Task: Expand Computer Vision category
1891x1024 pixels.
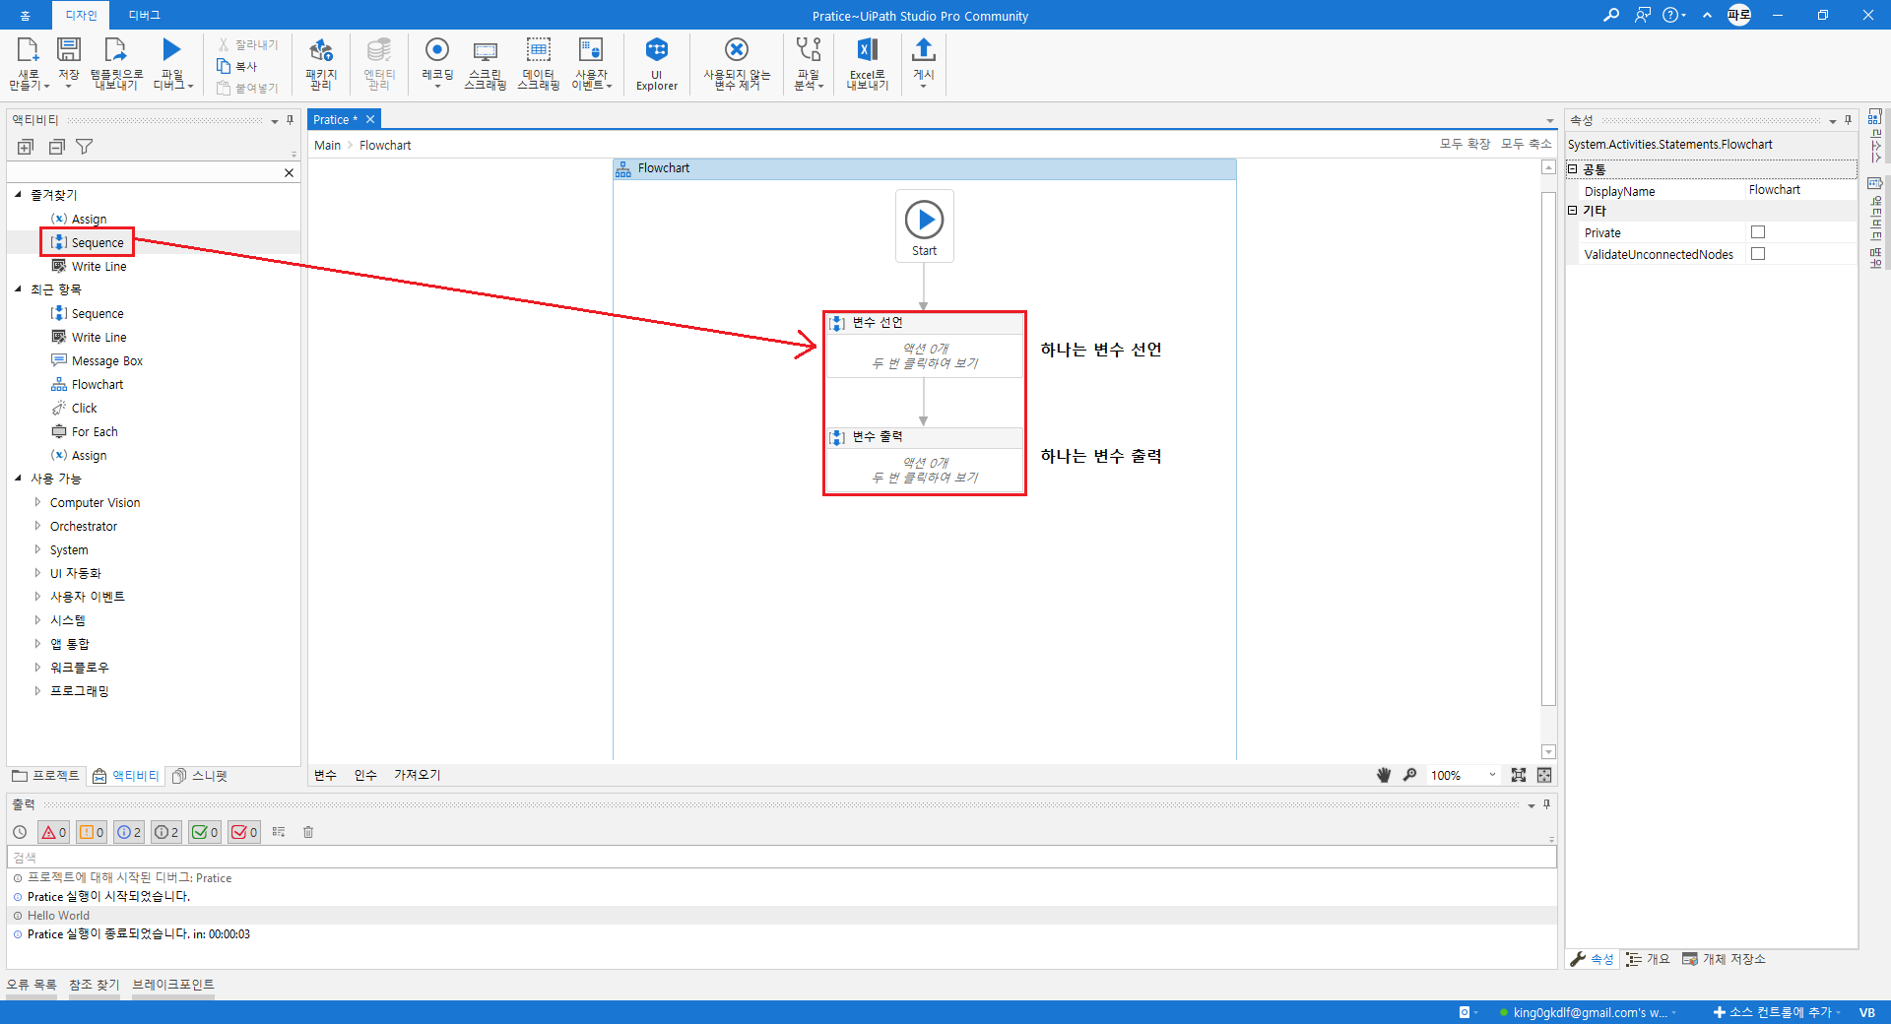Action: click(x=37, y=502)
